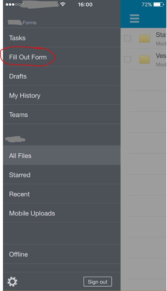167x291 pixels.
Task: Tap the second yellow folder icon
Action: (x=144, y=59)
